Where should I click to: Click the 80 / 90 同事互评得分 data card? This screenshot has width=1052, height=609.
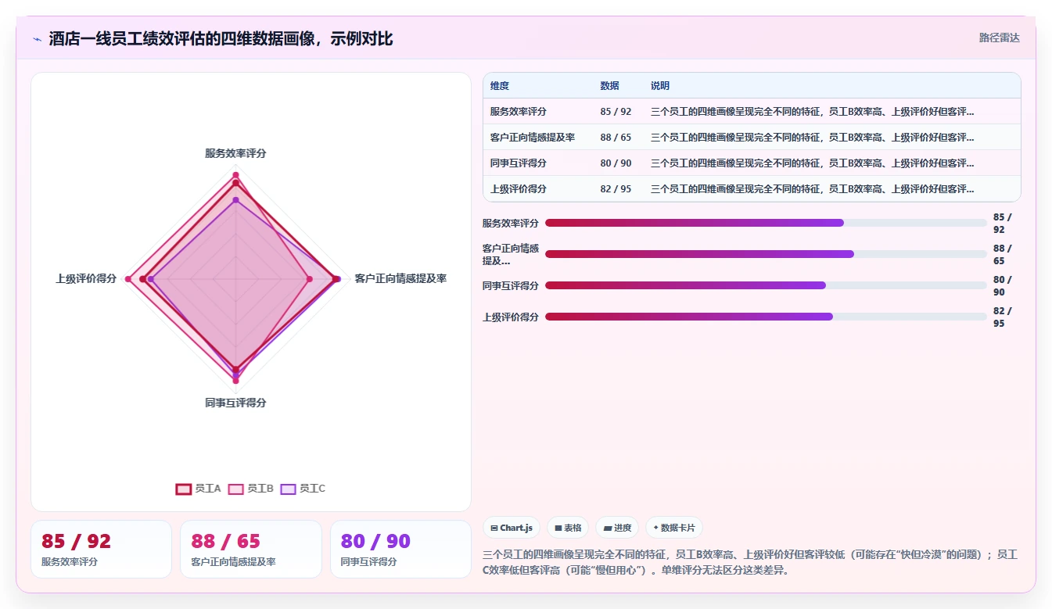click(x=400, y=549)
